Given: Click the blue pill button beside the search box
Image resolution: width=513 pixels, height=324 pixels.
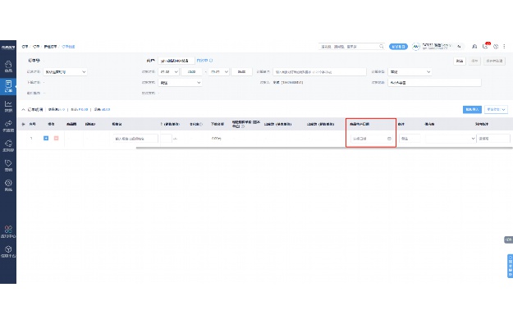Looking at the screenshot, I should (x=398, y=47).
